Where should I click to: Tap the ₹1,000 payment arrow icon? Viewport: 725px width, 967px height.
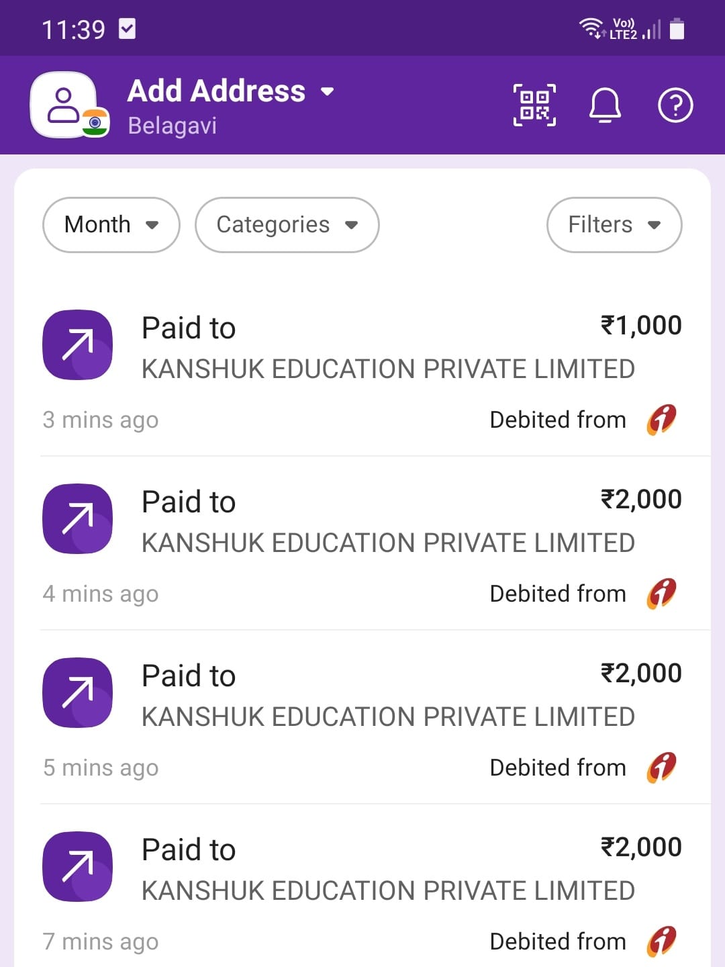pos(77,345)
